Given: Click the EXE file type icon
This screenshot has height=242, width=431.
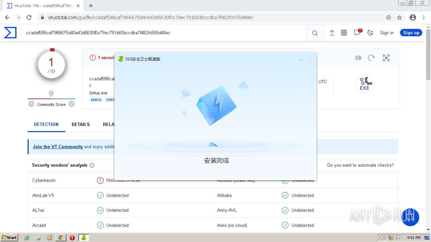Looking at the screenshot, I should point(365,84).
